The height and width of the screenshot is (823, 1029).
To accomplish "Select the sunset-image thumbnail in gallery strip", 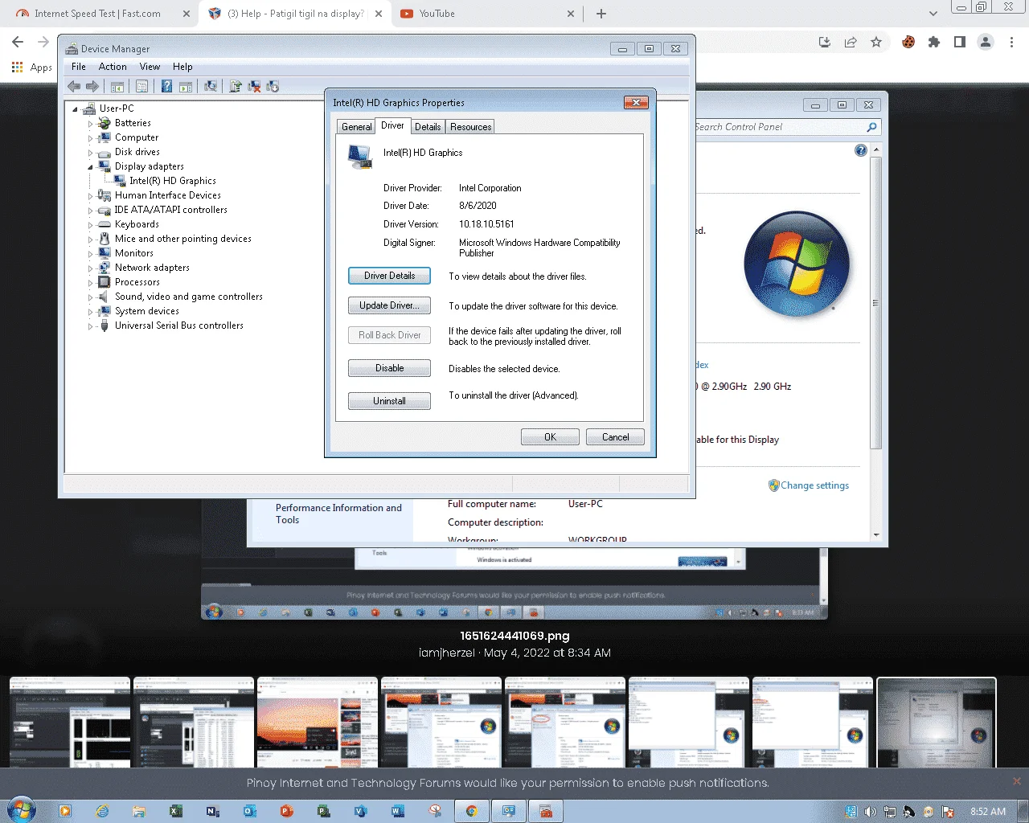I will coord(317,722).
